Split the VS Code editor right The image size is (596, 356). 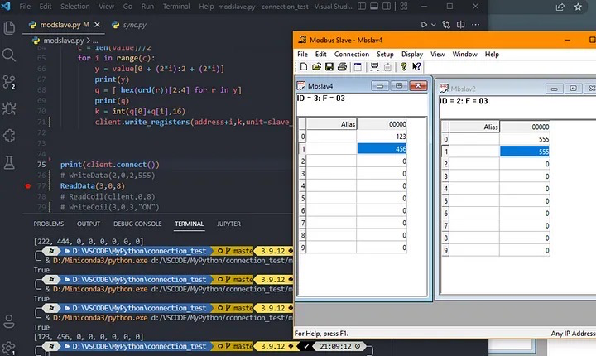pos(461,25)
